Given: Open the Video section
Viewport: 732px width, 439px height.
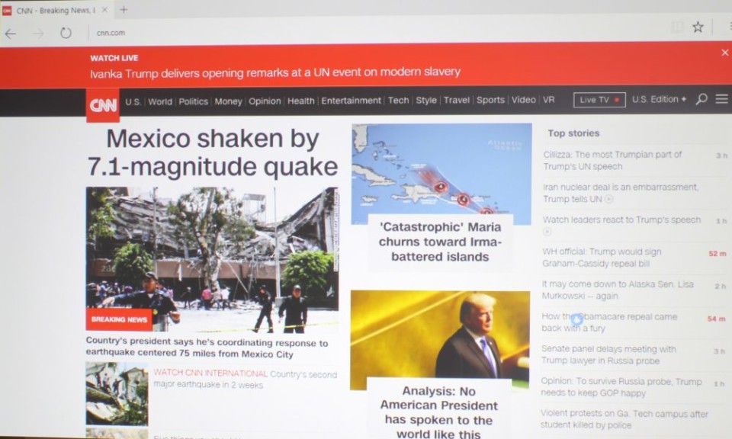Looking at the screenshot, I should (523, 99).
